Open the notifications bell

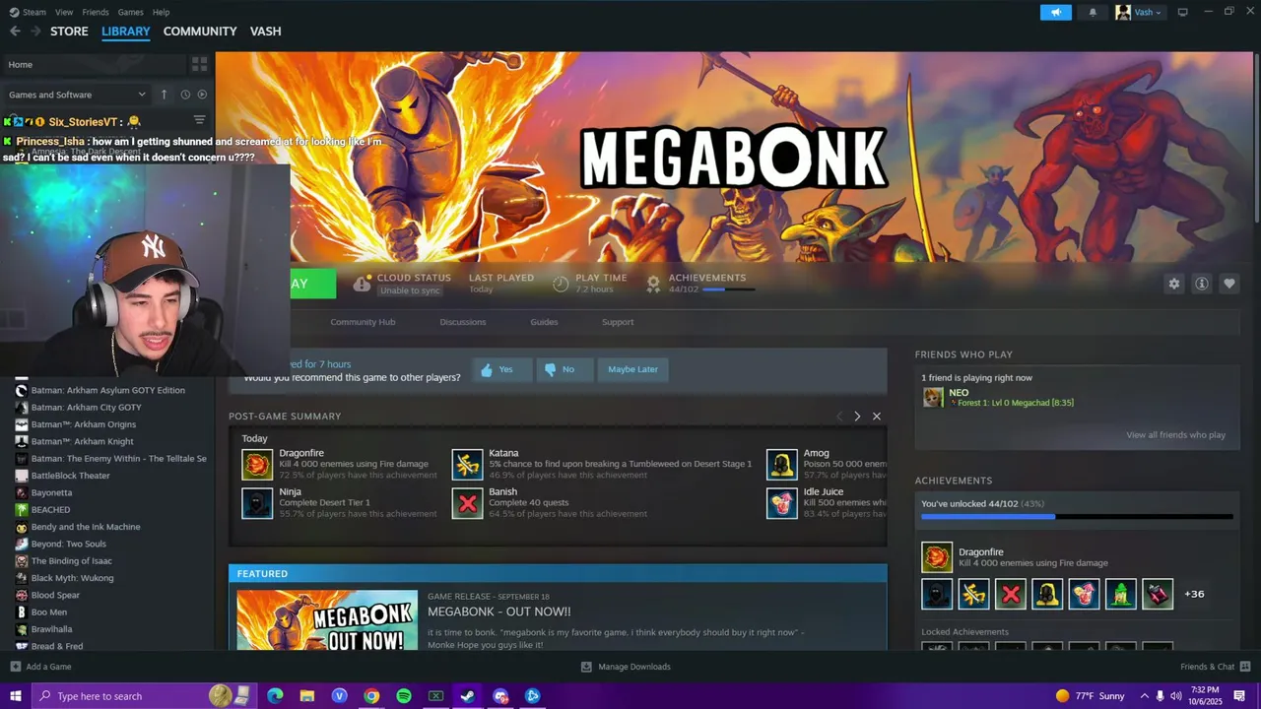(x=1093, y=12)
